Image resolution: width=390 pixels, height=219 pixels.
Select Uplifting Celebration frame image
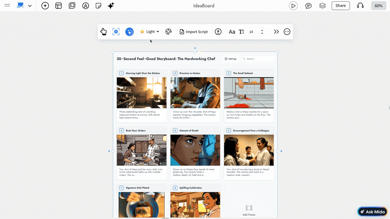(195, 204)
